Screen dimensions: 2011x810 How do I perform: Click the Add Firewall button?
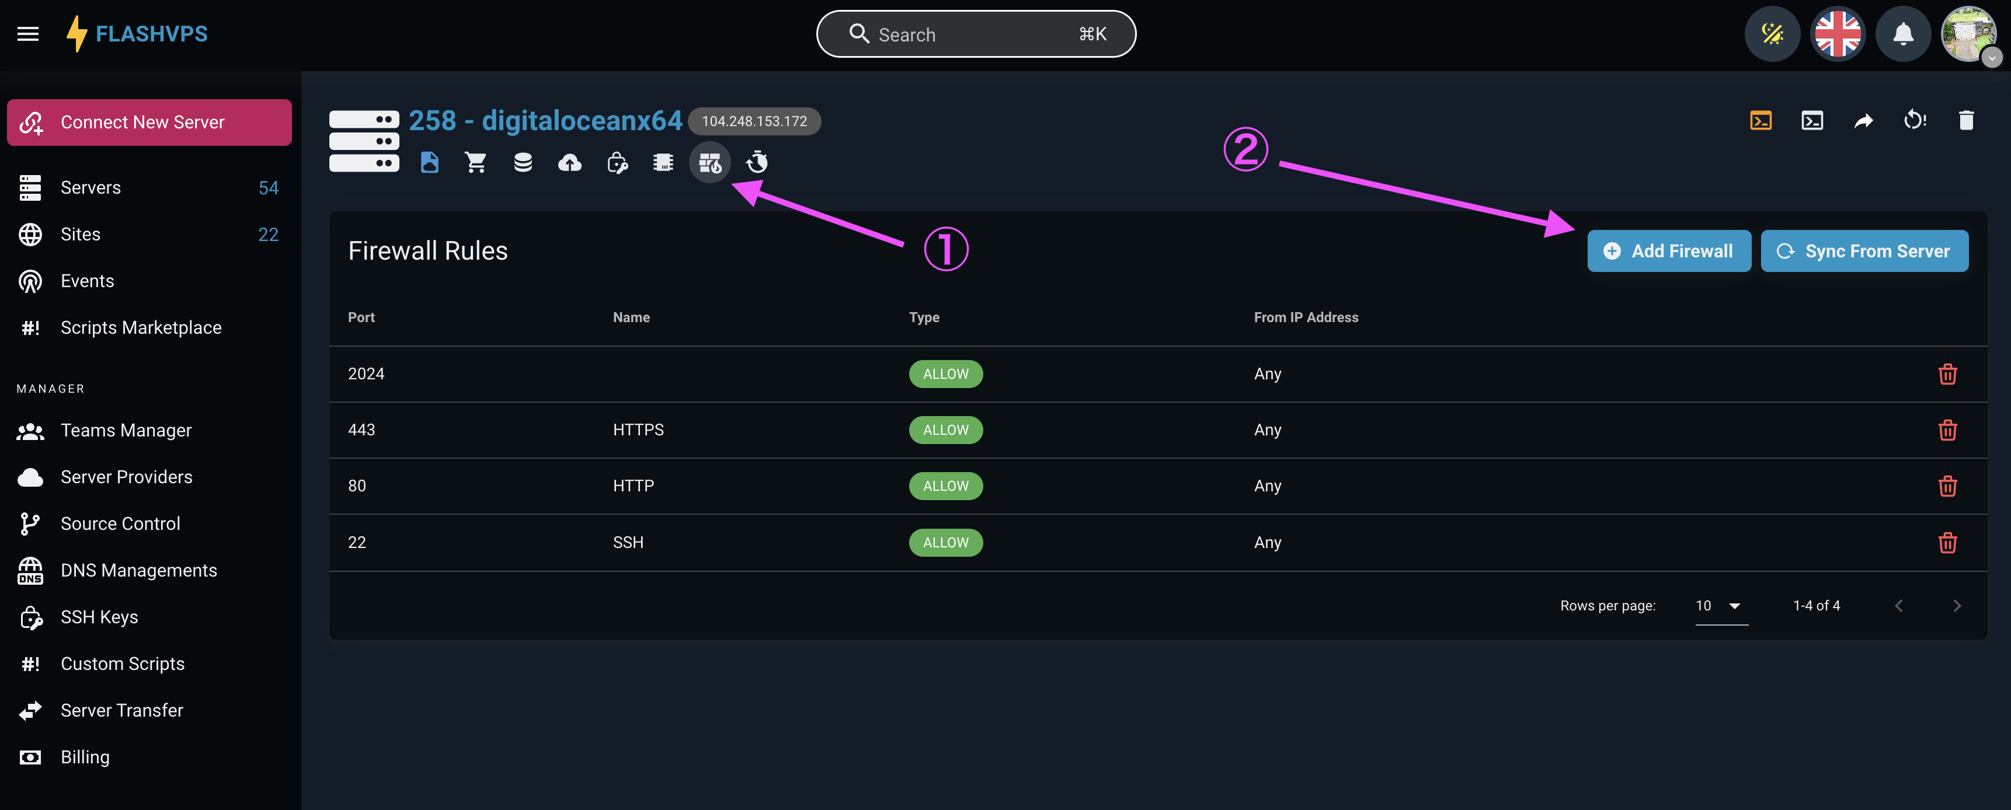[x=1668, y=250]
